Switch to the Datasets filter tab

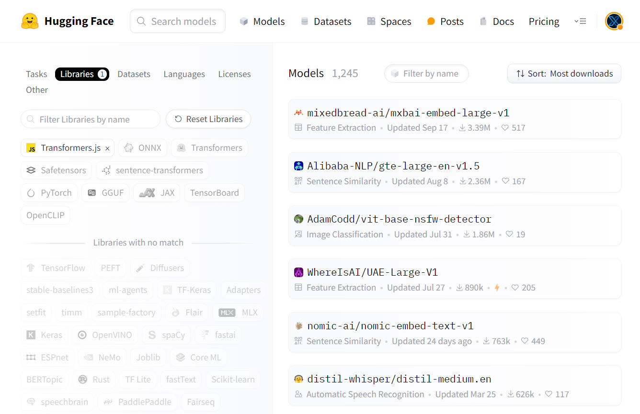pos(134,74)
